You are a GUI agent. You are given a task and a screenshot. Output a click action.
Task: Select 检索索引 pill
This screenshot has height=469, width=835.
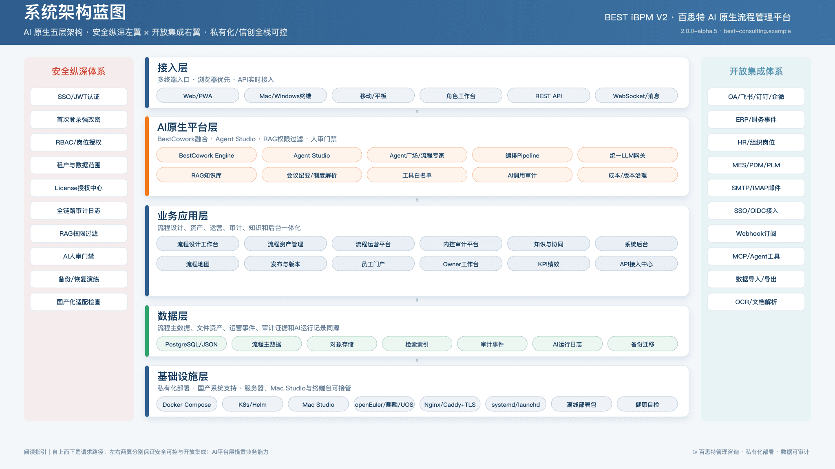[x=417, y=344]
